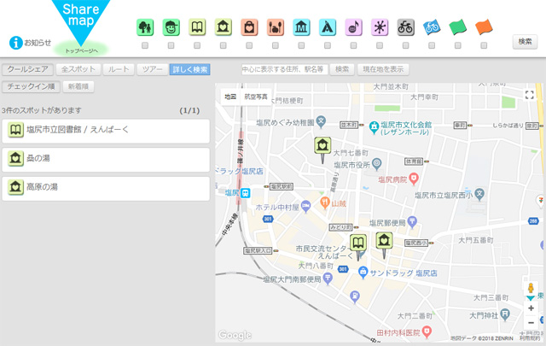The image size is (546, 346).
Task: Click the address search input field
Action: tap(283, 69)
